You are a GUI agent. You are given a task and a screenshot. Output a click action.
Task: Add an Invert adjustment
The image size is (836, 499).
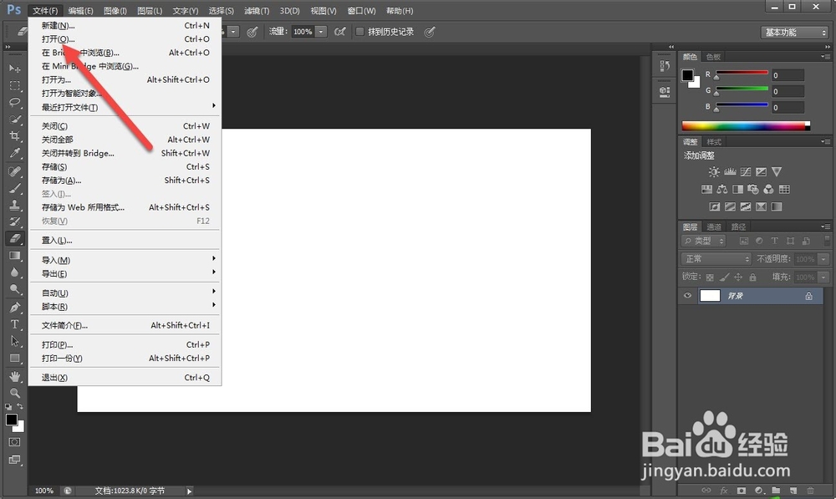(x=715, y=206)
